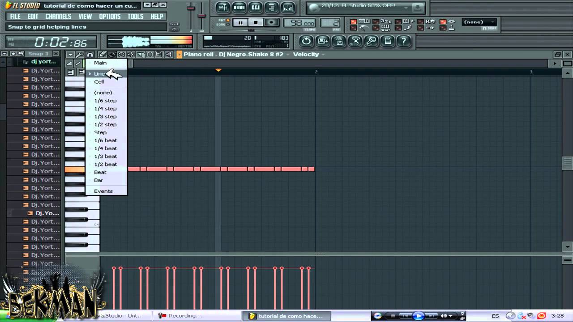Open the global snap (none) dropdown
The image size is (573, 322).
(x=479, y=22)
